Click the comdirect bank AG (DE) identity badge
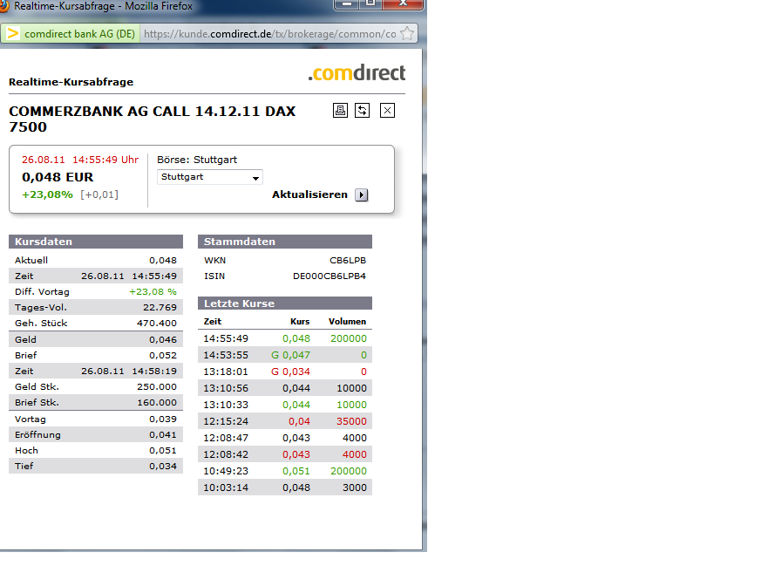 pyautogui.click(x=78, y=34)
